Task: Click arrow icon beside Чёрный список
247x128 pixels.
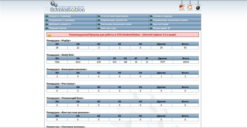Action: pyautogui.click(x=47, y=28)
